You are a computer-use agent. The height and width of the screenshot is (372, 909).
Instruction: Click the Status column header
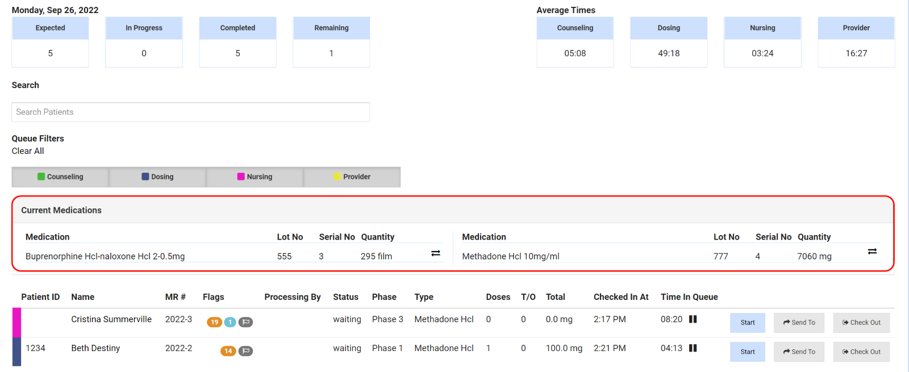345,297
